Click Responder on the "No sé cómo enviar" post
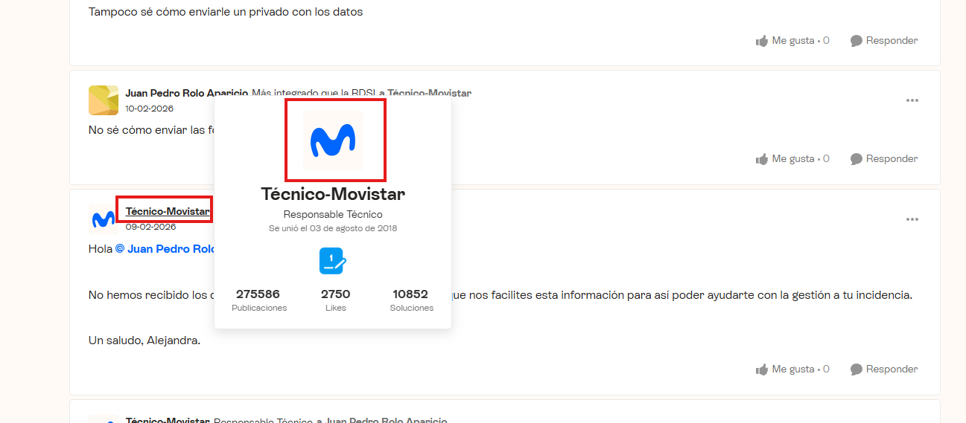This screenshot has height=423, width=966. pyautogui.click(x=884, y=159)
